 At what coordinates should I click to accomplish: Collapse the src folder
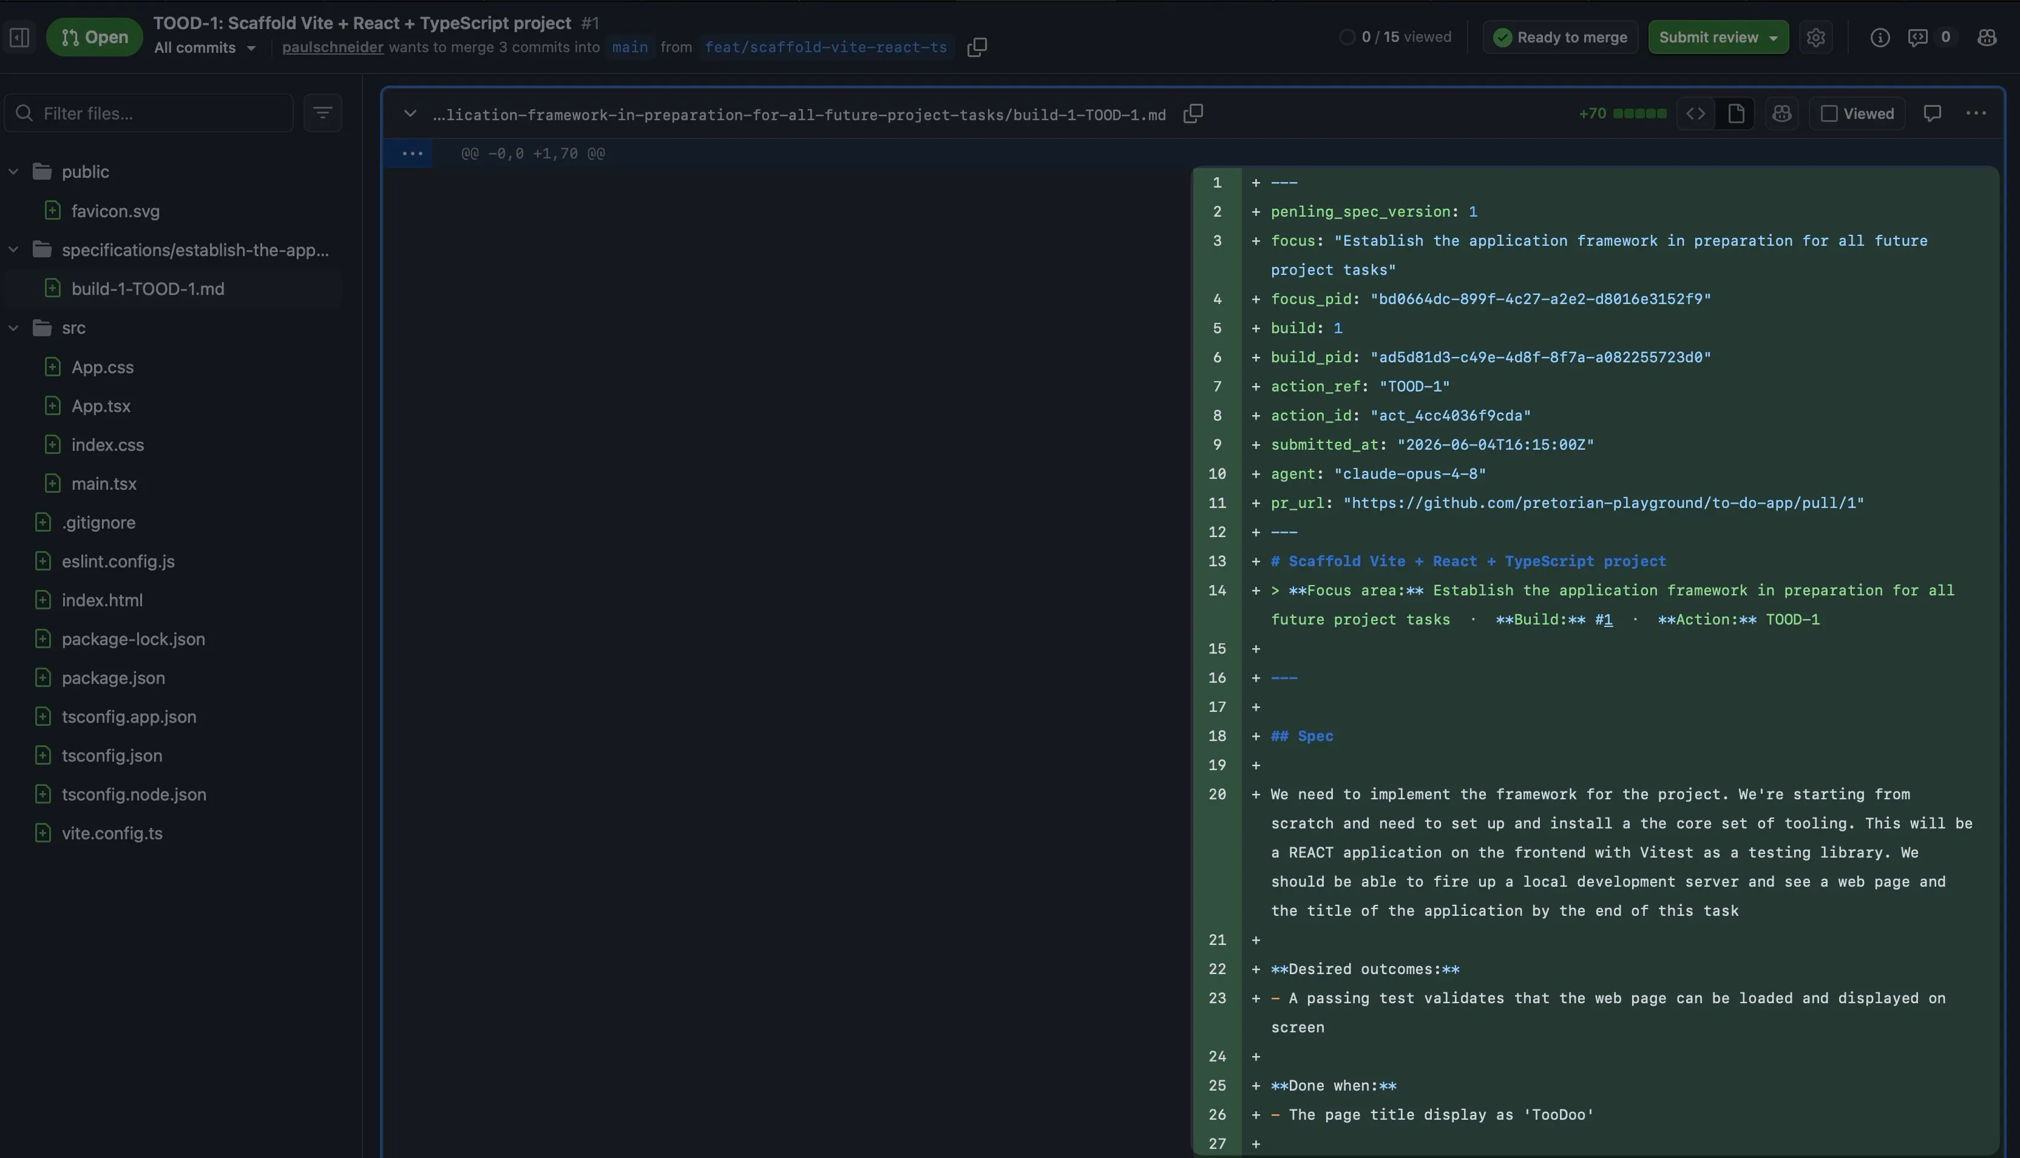click(x=13, y=328)
